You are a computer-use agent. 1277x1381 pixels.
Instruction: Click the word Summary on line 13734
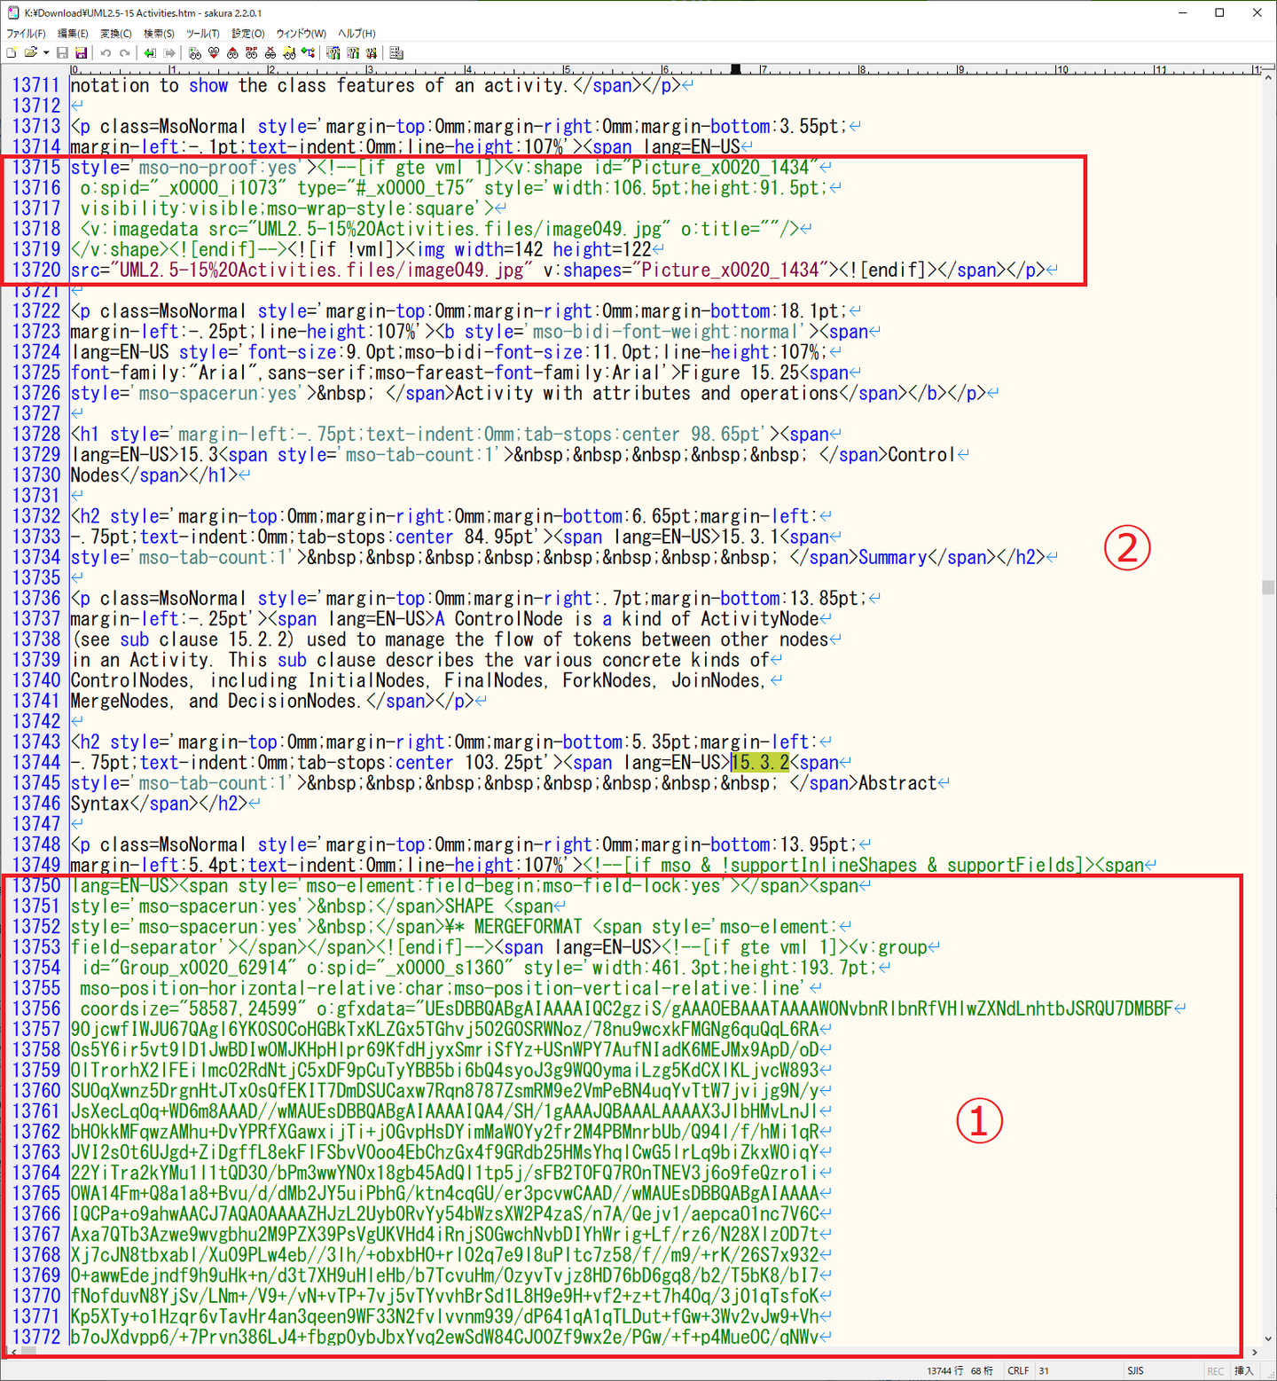pyautogui.click(x=893, y=558)
